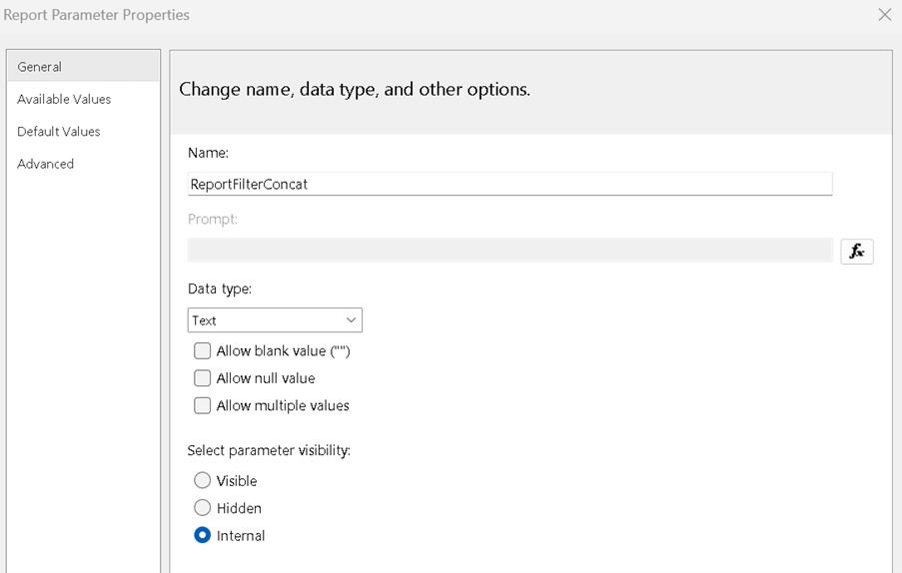The height and width of the screenshot is (573, 902).
Task: Click the 'Select parameter visibility:' label
Action: pos(269,451)
